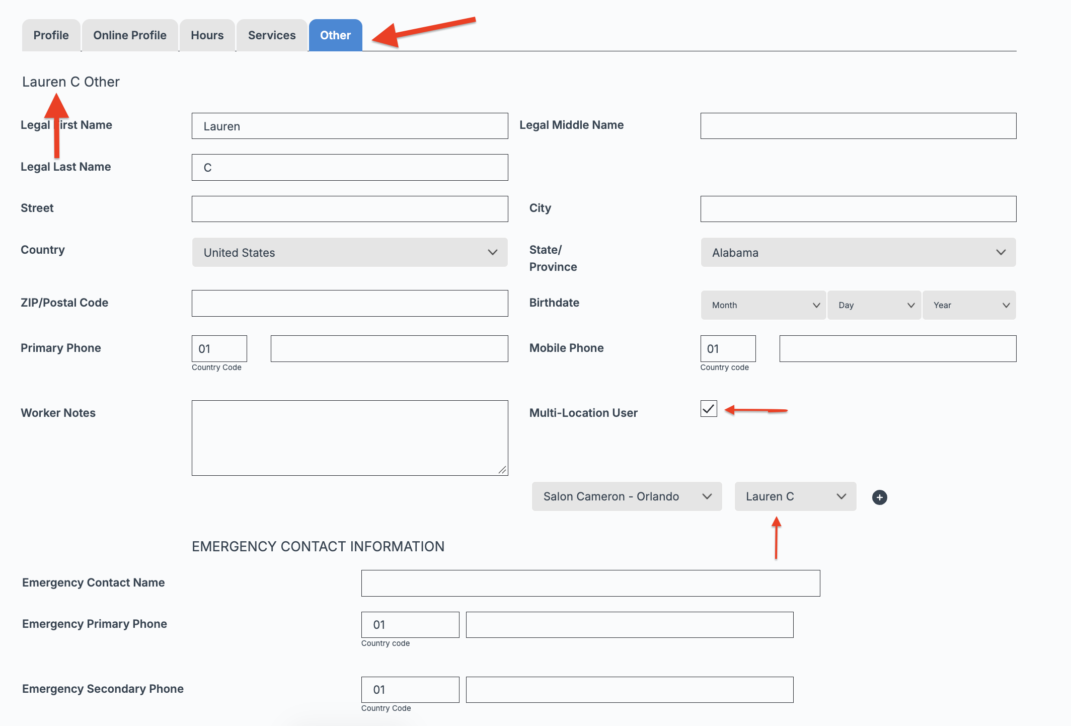Expand the Lauren C worker dropdown
1071x726 pixels.
pos(796,496)
